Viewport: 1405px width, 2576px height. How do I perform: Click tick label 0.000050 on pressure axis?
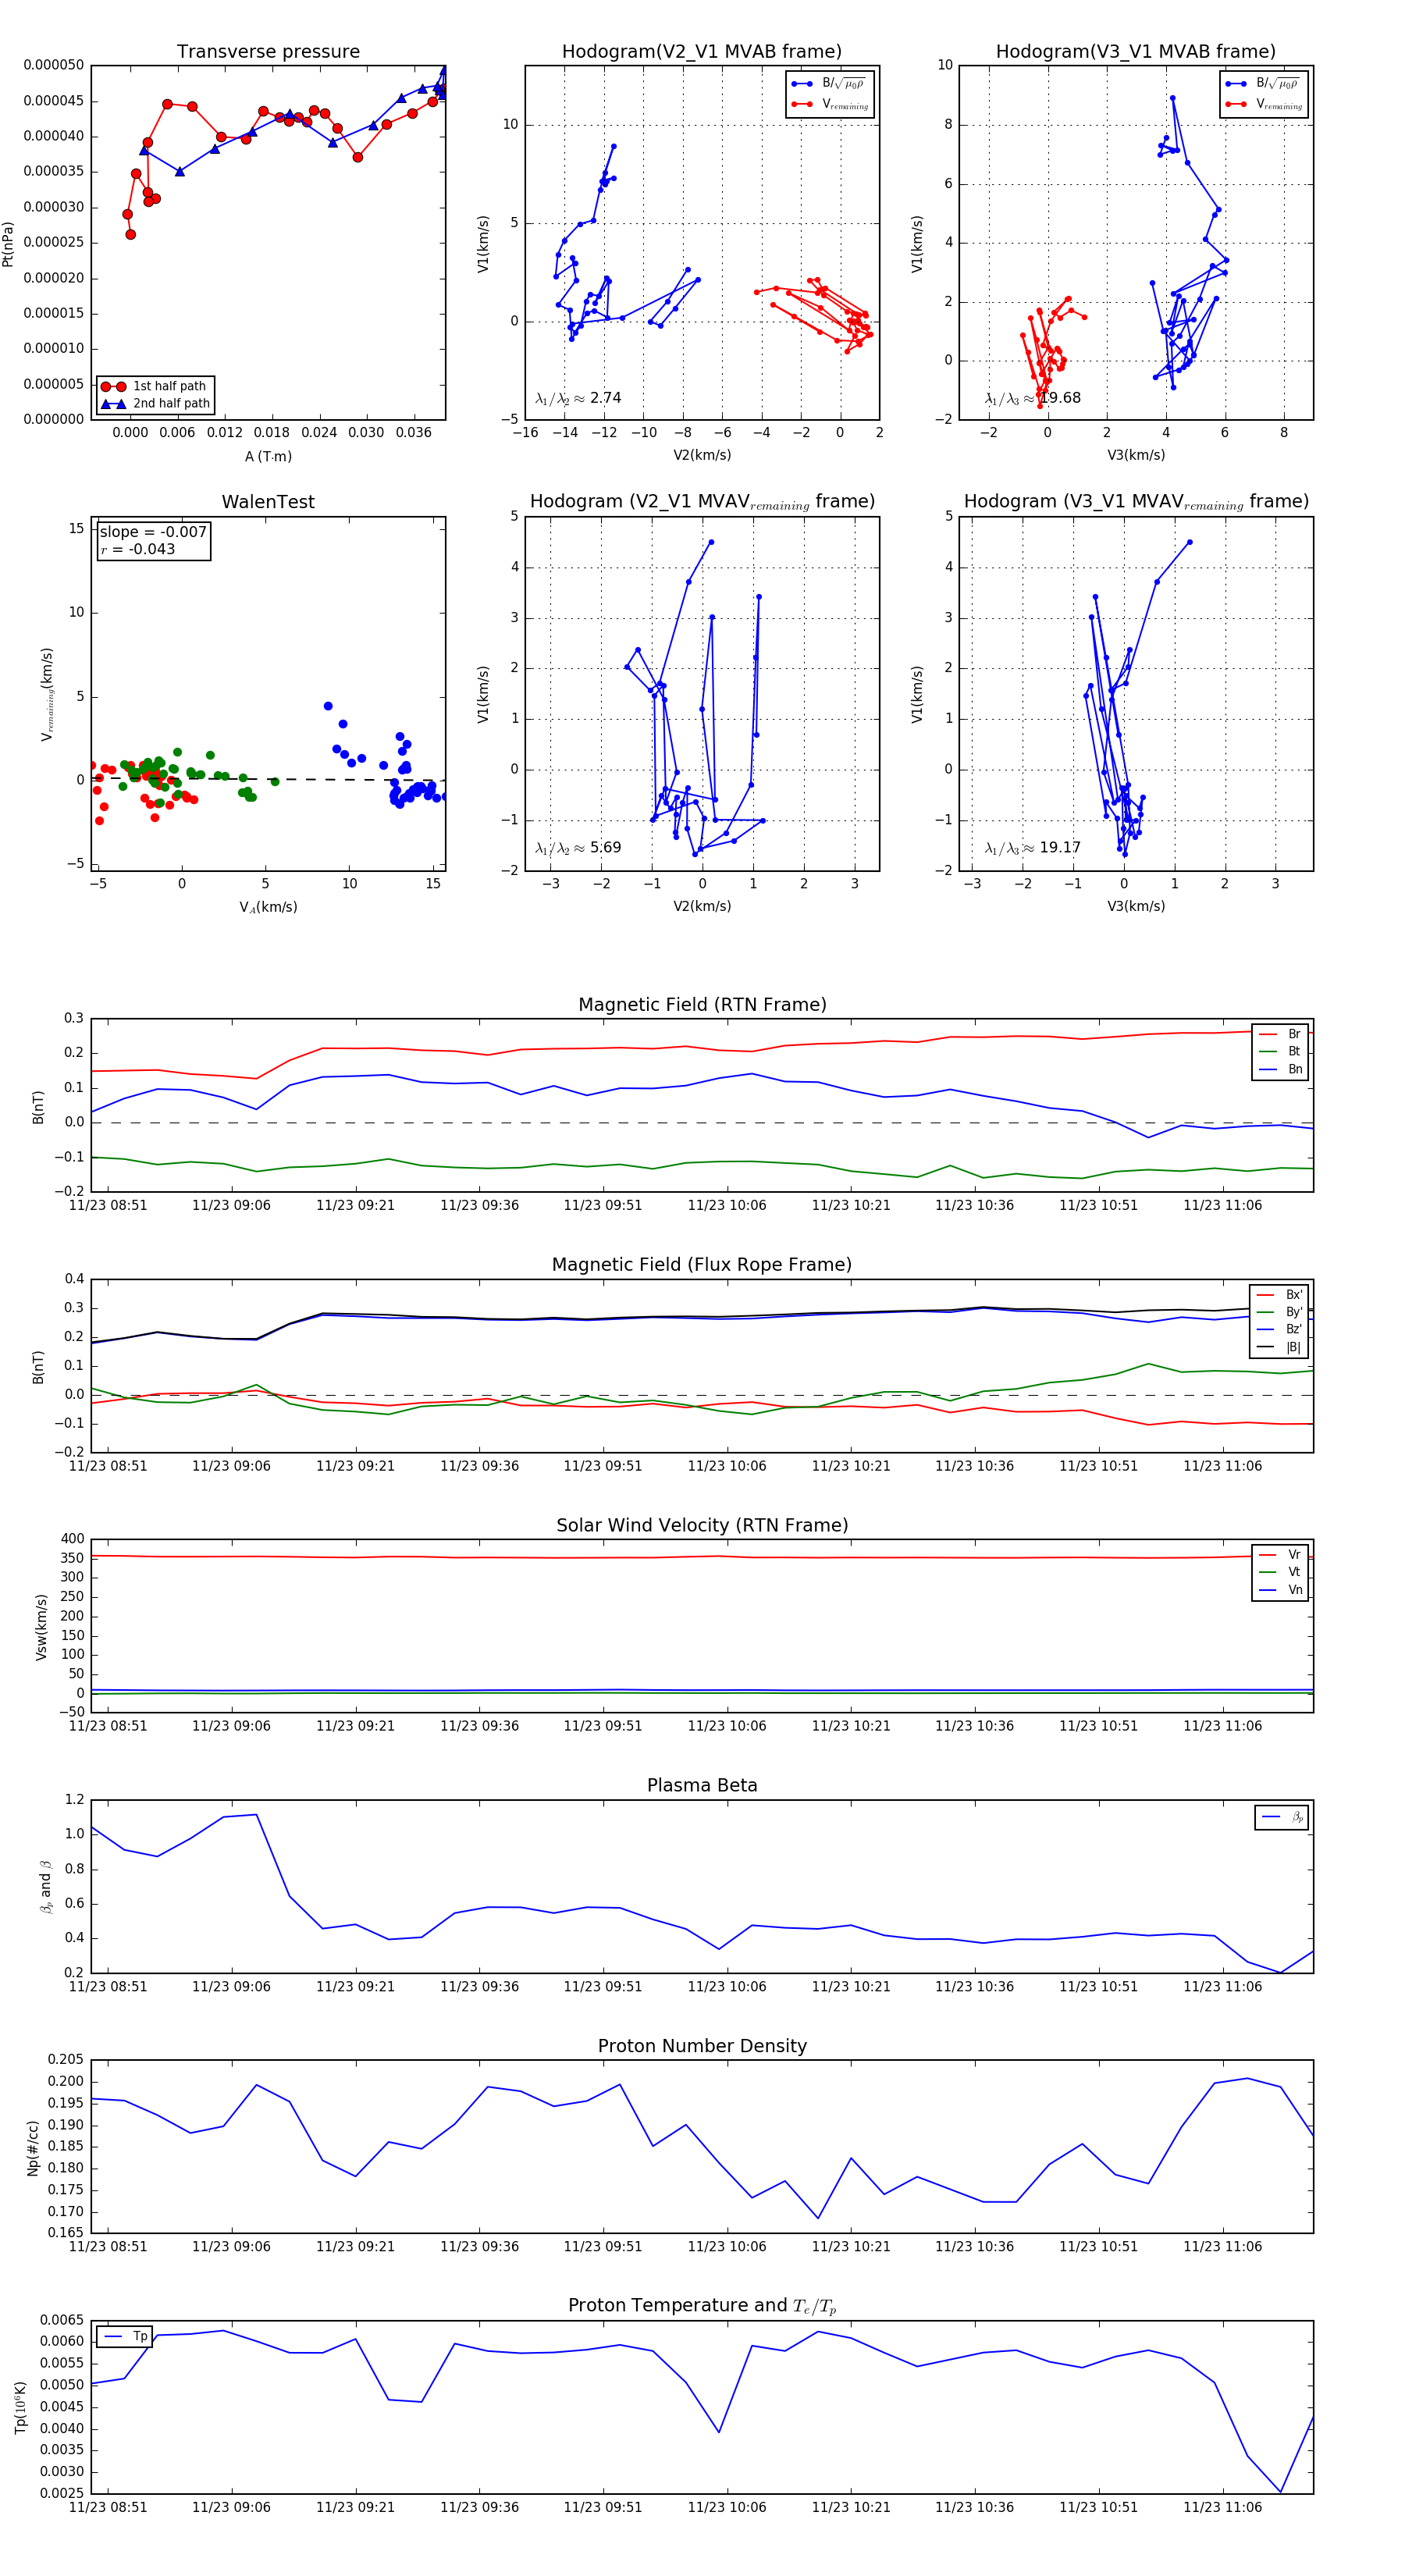54,66
